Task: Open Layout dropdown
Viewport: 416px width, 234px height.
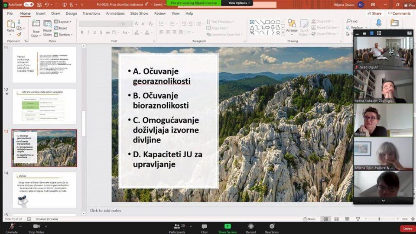Action: [x=63, y=22]
